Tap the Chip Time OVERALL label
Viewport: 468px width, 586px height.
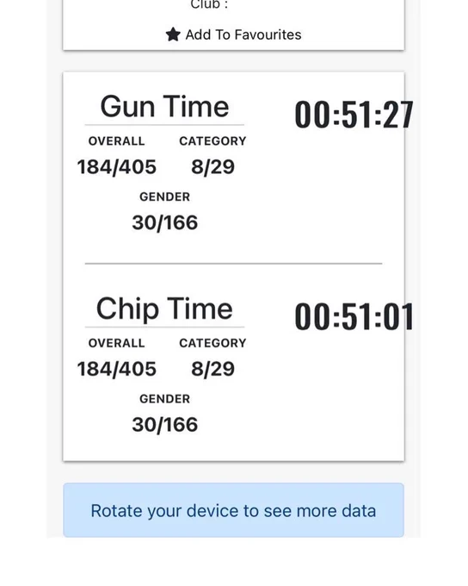pos(116,343)
